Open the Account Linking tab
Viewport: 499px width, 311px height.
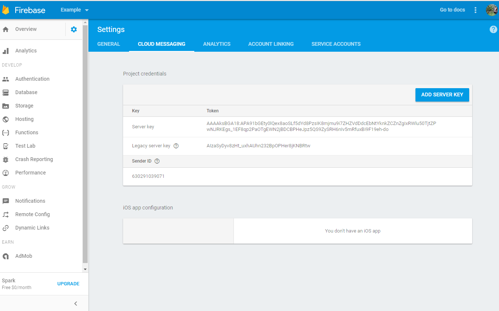(271, 44)
